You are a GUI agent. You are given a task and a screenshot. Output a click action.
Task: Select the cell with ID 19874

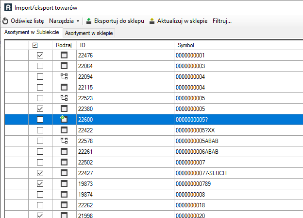[x=125, y=194]
